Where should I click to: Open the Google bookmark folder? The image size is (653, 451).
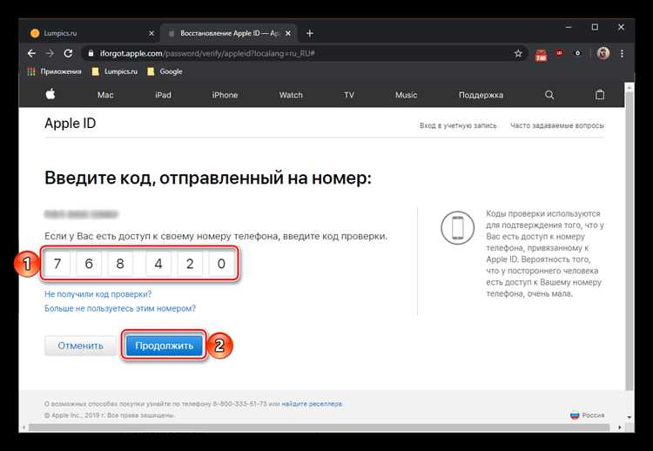165,71
